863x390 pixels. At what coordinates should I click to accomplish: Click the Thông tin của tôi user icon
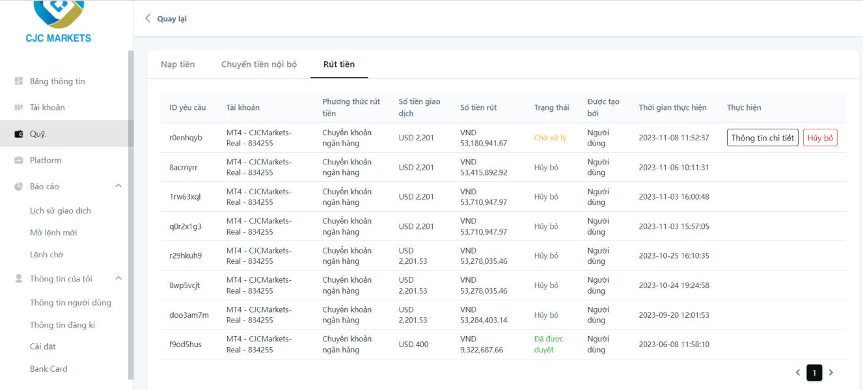tap(19, 279)
